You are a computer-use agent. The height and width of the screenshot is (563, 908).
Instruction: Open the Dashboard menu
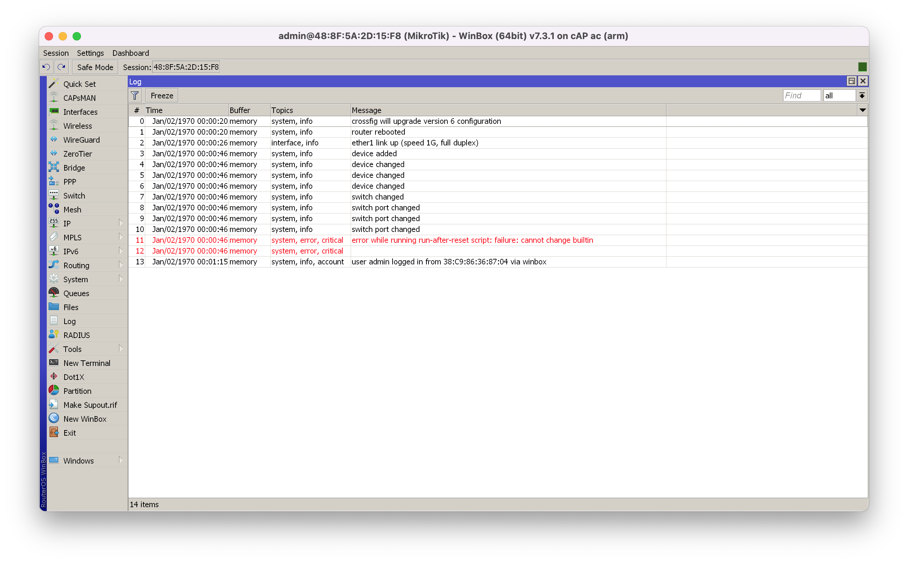131,53
